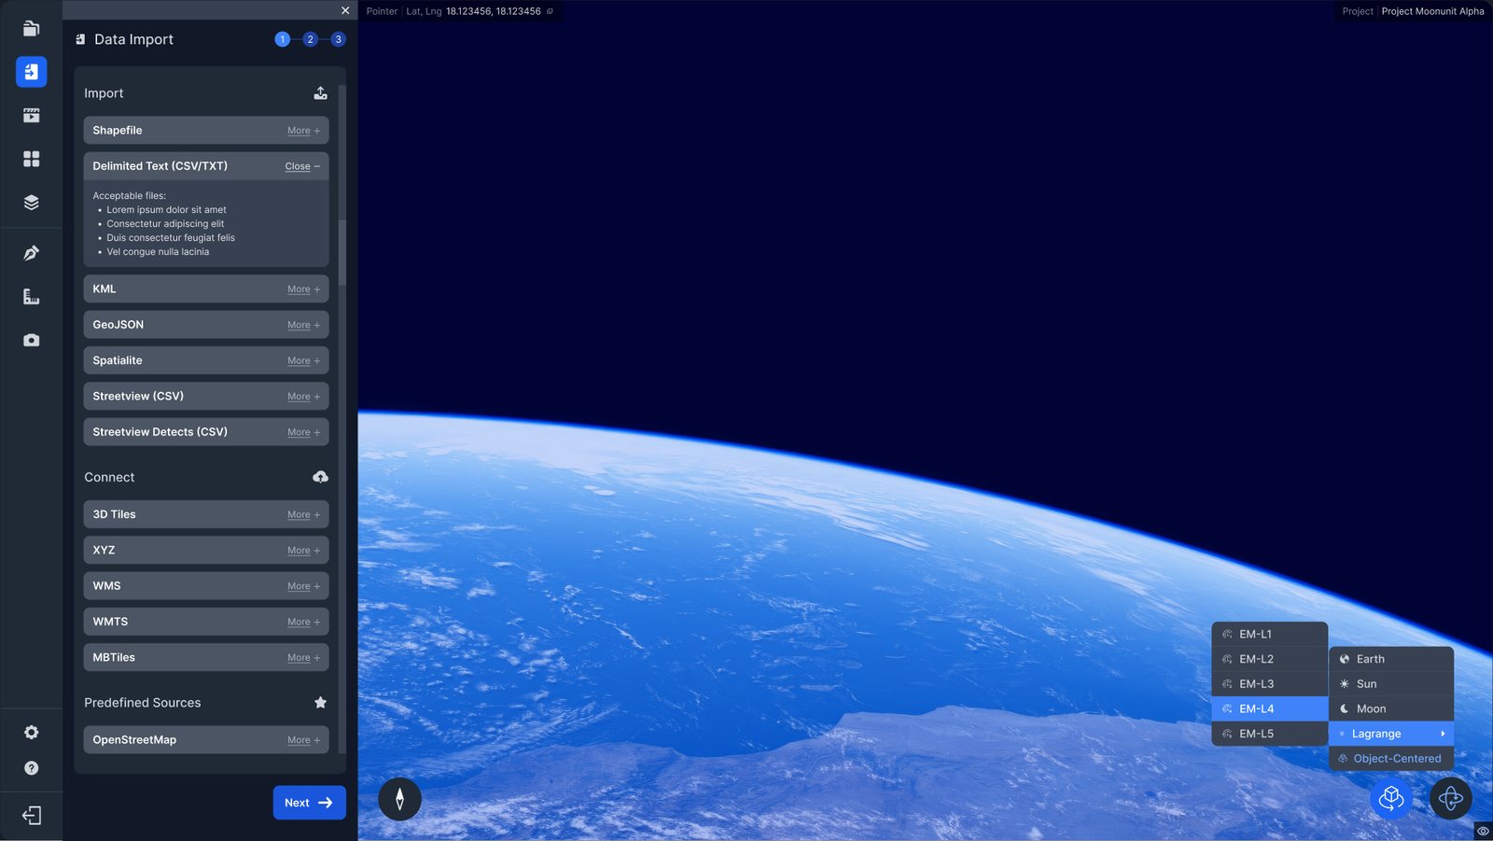The width and height of the screenshot is (1493, 841).
Task: Expand the Streetview (CSV) More option
Action: coord(303,397)
